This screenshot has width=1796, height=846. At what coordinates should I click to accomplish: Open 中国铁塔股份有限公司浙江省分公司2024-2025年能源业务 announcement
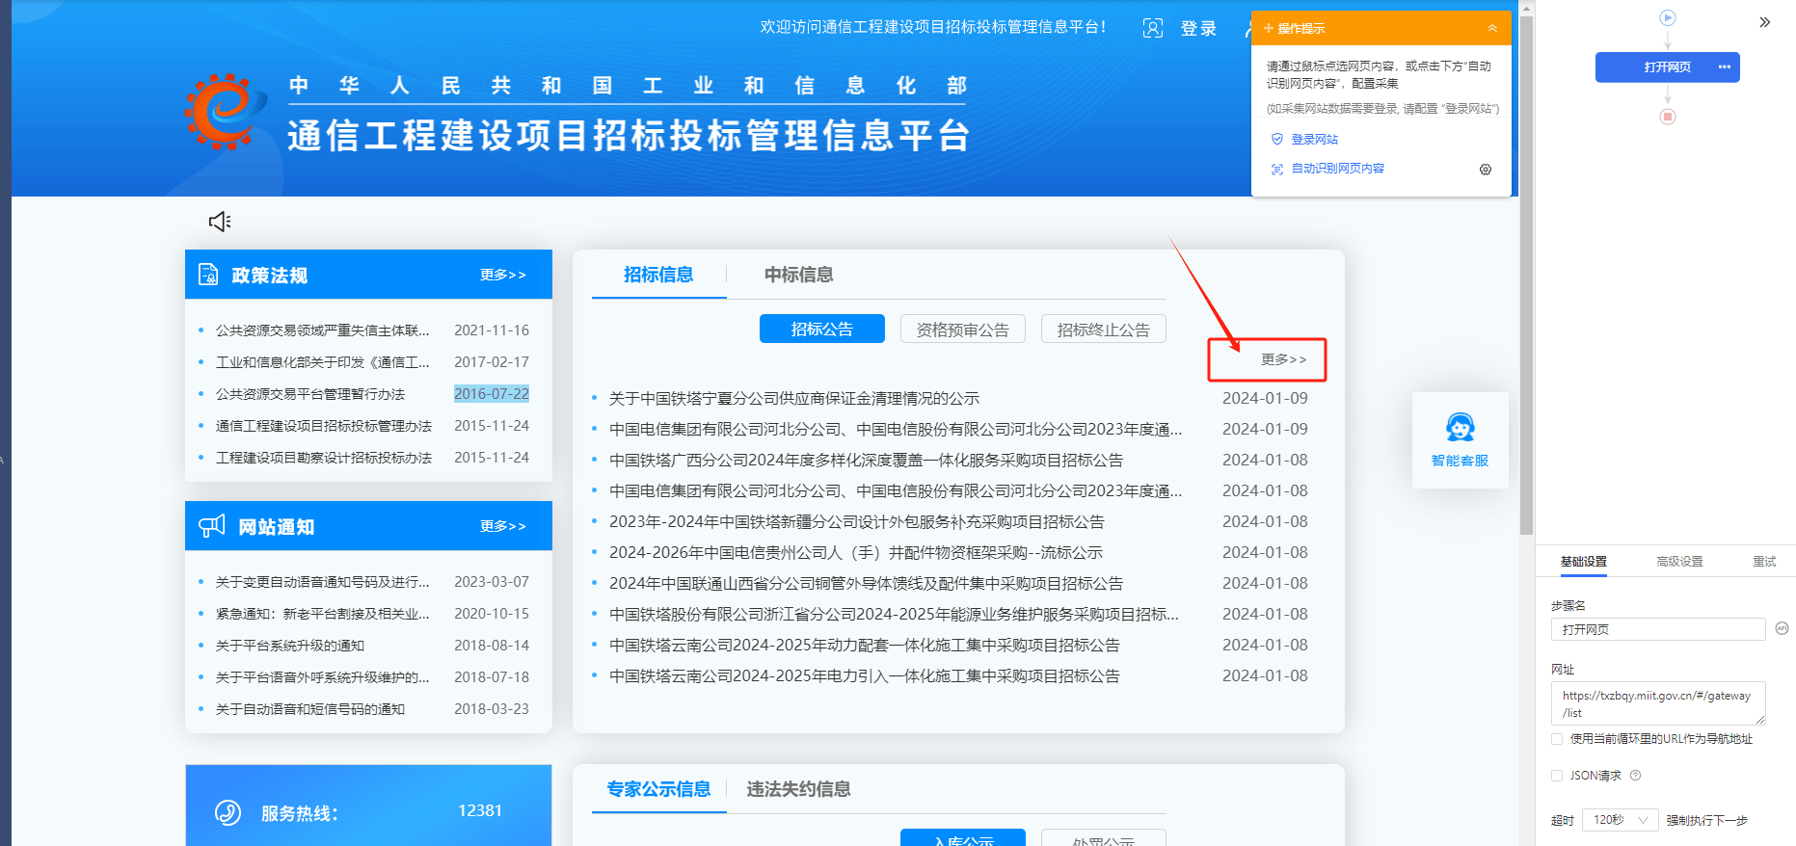point(894,614)
